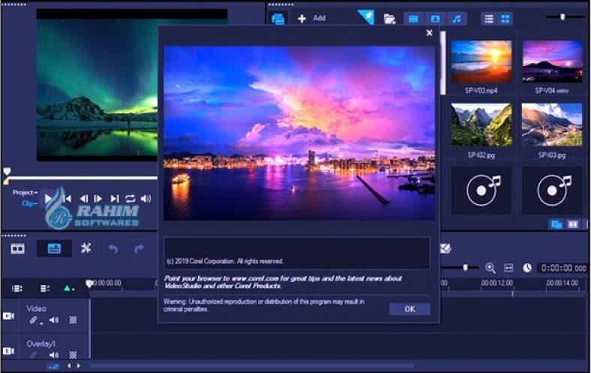
Task: Switch the library to thumbnail view
Action: (x=505, y=19)
